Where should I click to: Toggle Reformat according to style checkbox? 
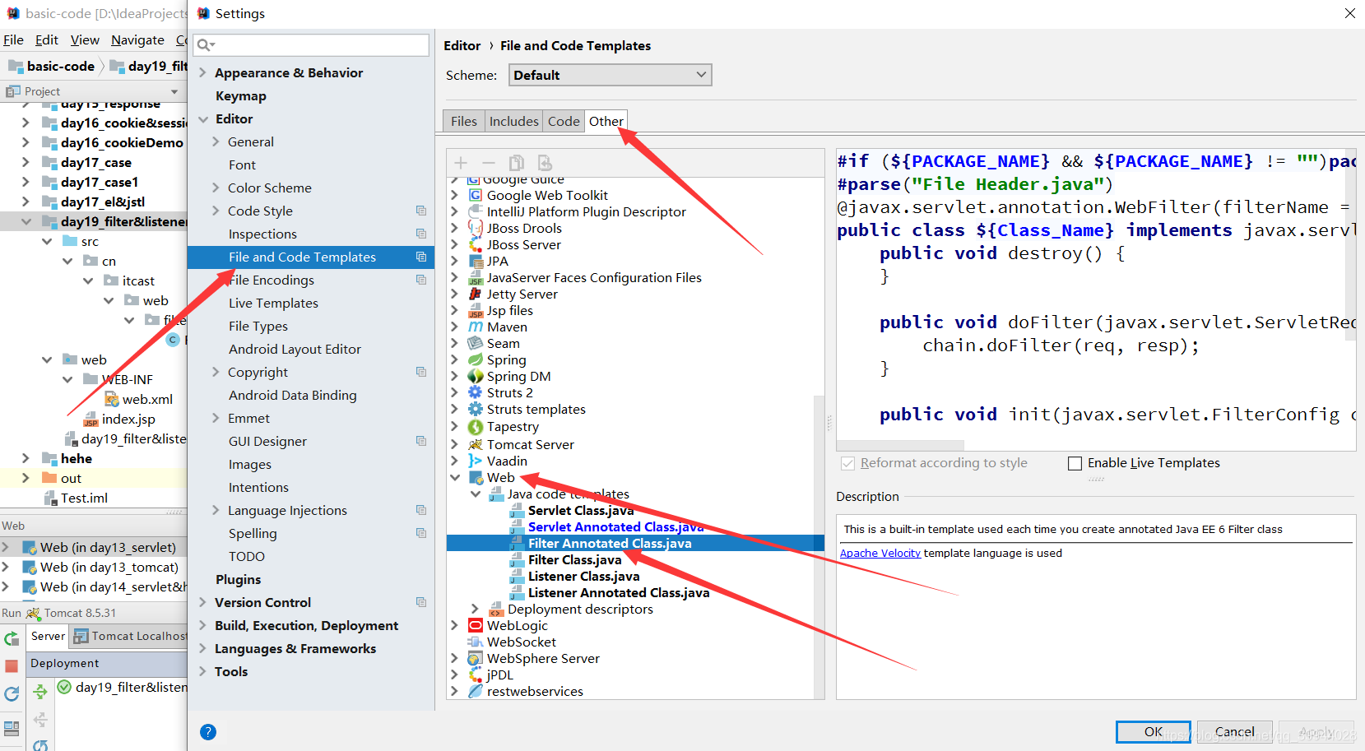coord(847,463)
